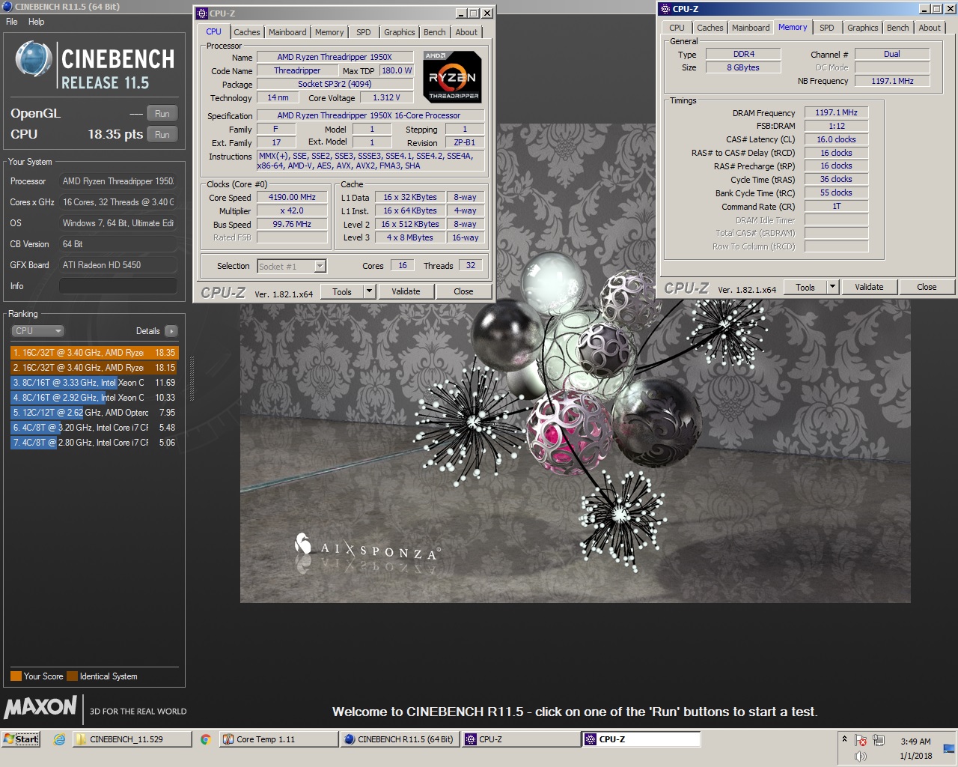Open the CPU ranking dropdown in CINEBENCH
Screen dimensions: 958x767
(37, 331)
